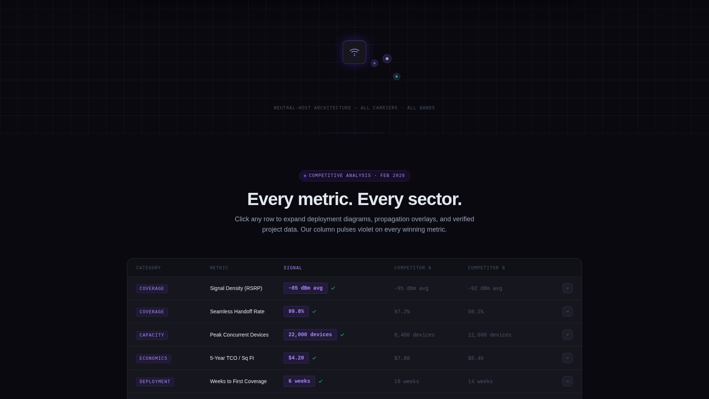Click the Signal column header

pyautogui.click(x=293, y=268)
